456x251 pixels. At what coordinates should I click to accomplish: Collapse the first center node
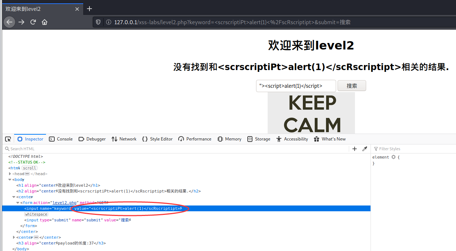(x=14, y=197)
